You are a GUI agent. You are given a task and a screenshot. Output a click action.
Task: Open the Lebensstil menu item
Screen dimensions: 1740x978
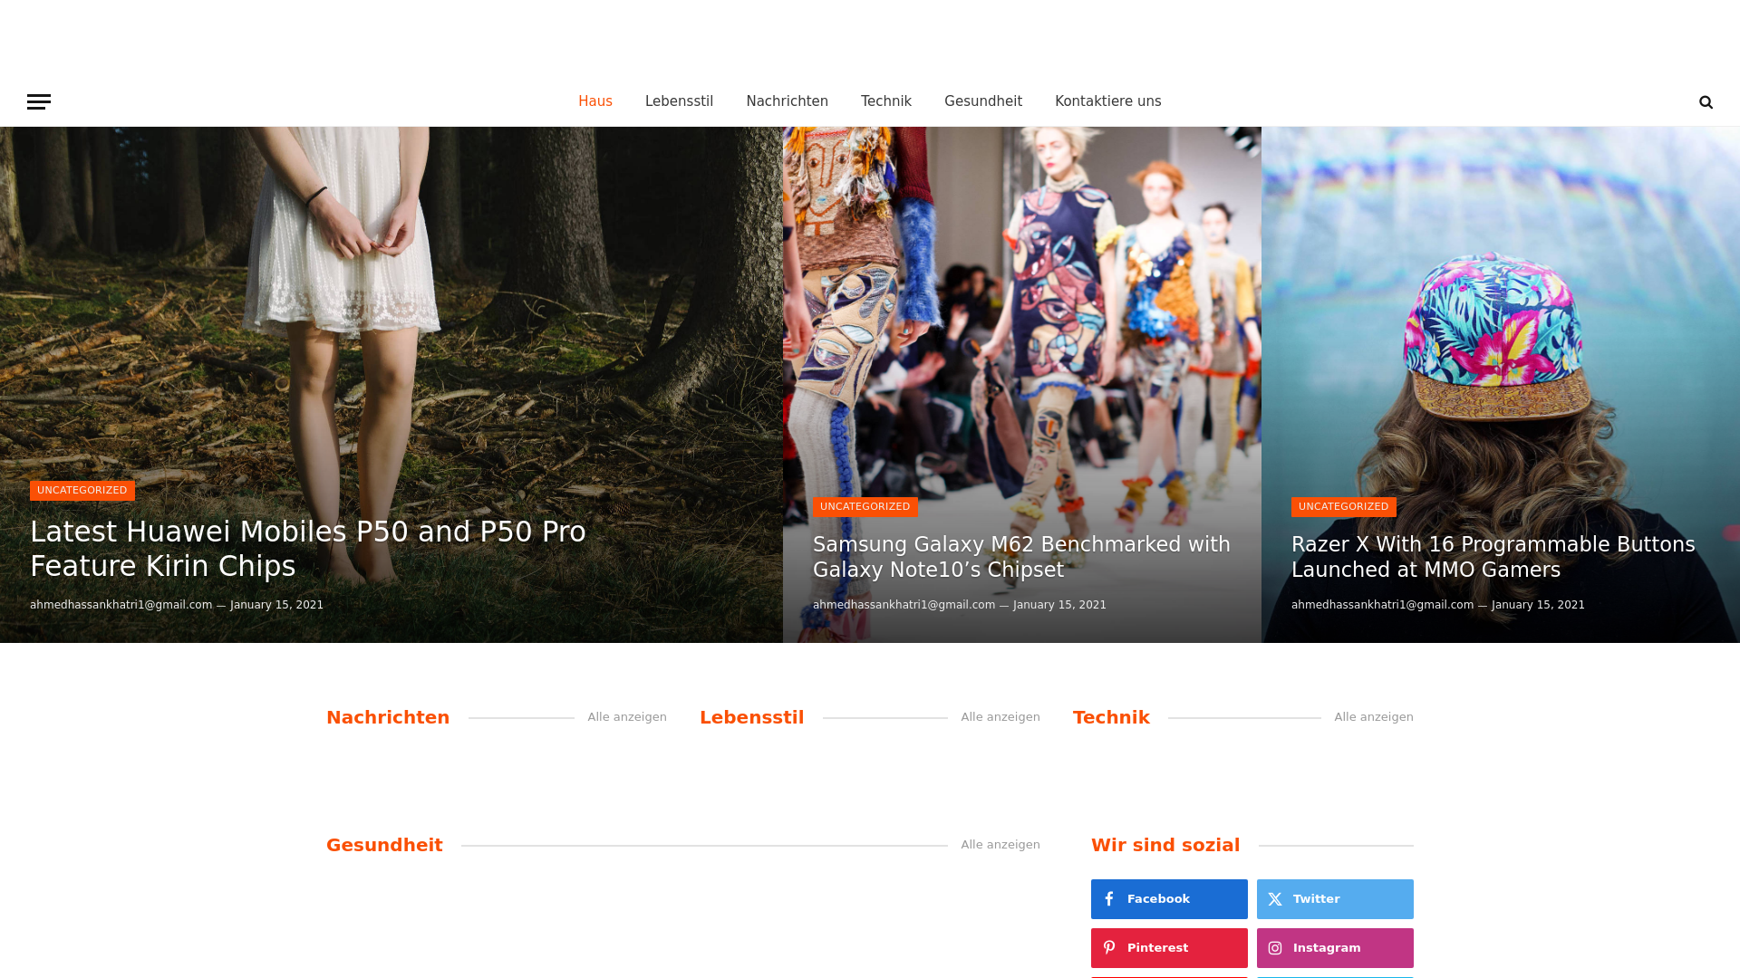click(679, 101)
